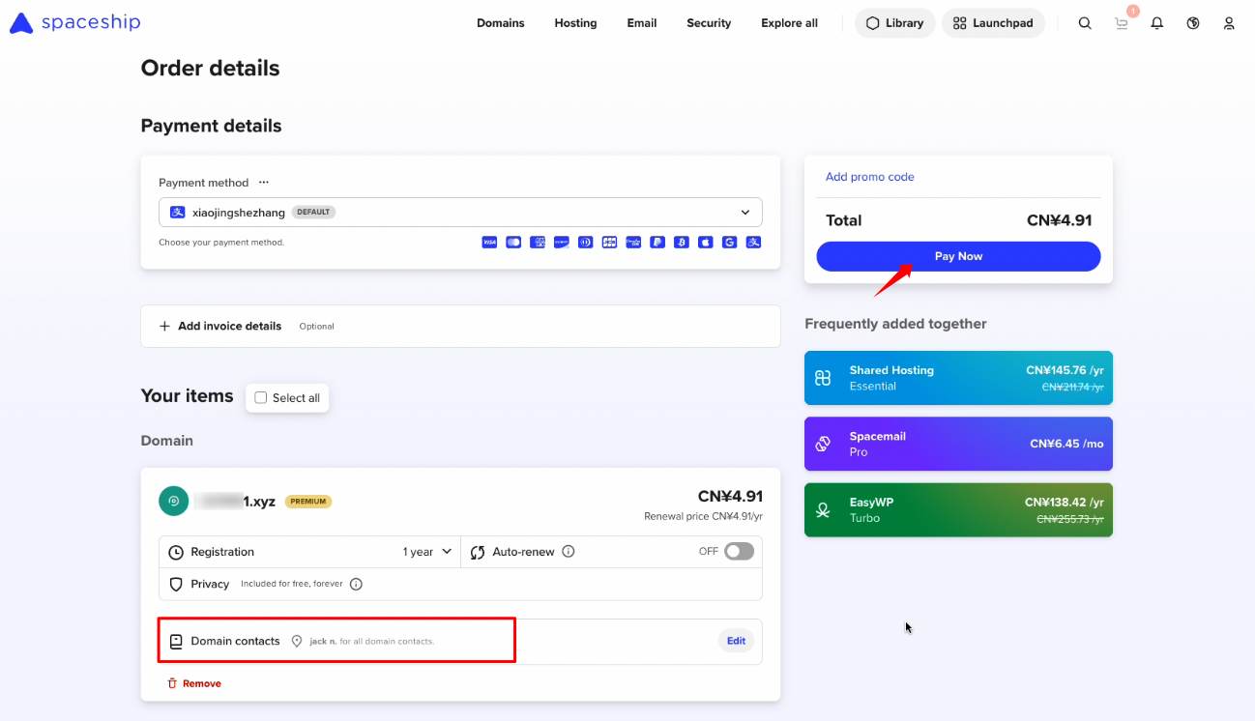The image size is (1255, 721).
Task: Click the Spaceship logo
Action: [x=75, y=23]
